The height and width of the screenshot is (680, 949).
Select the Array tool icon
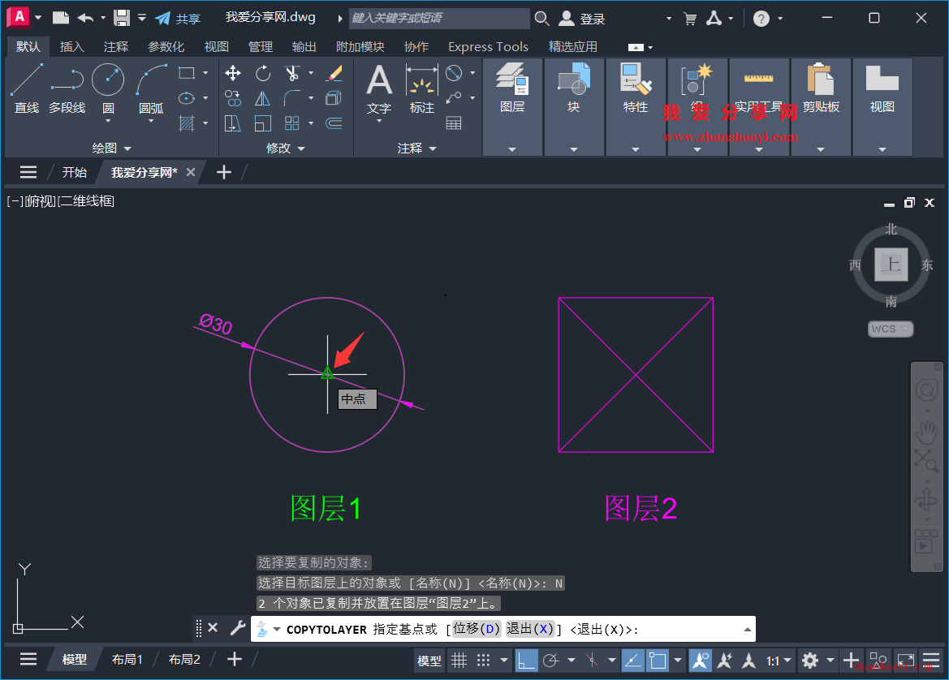[x=292, y=123]
